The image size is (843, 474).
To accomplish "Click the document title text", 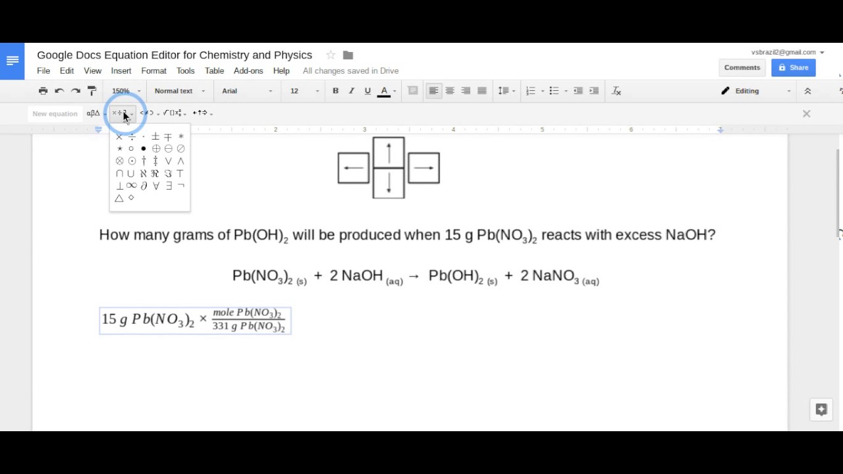I will pyautogui.click(x=175, y=55).
